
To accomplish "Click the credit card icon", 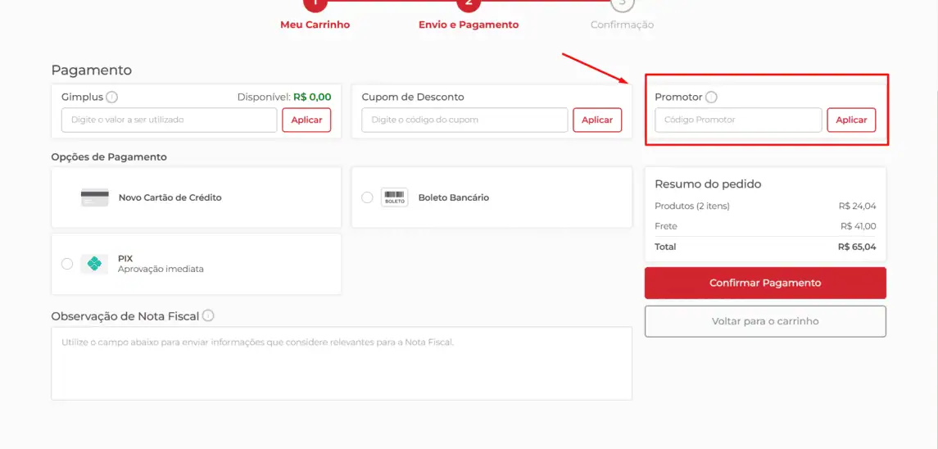I will pos(94,197).
